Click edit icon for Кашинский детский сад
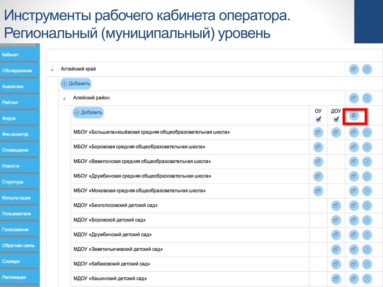 pyautogui.click(x=367, y=278)
